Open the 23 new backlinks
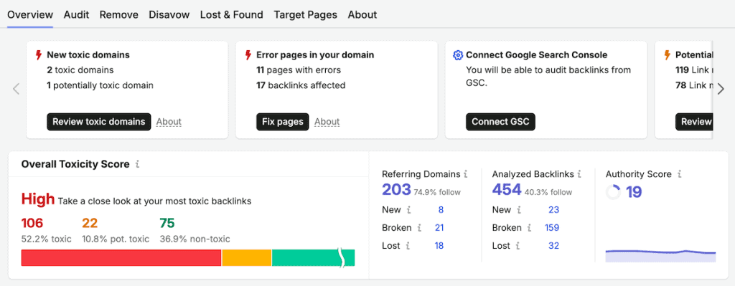Viewport: 735px width, 286px height. click(553, 210)
